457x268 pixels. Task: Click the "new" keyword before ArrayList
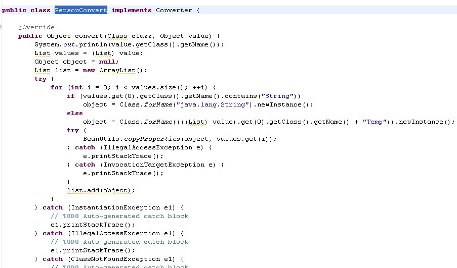click(89, 70)
